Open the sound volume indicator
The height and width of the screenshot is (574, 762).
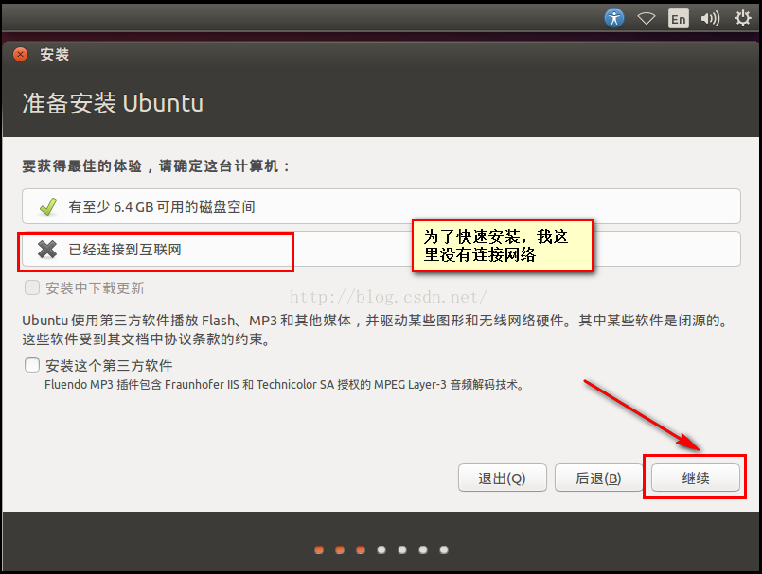[x=710, y=19]
